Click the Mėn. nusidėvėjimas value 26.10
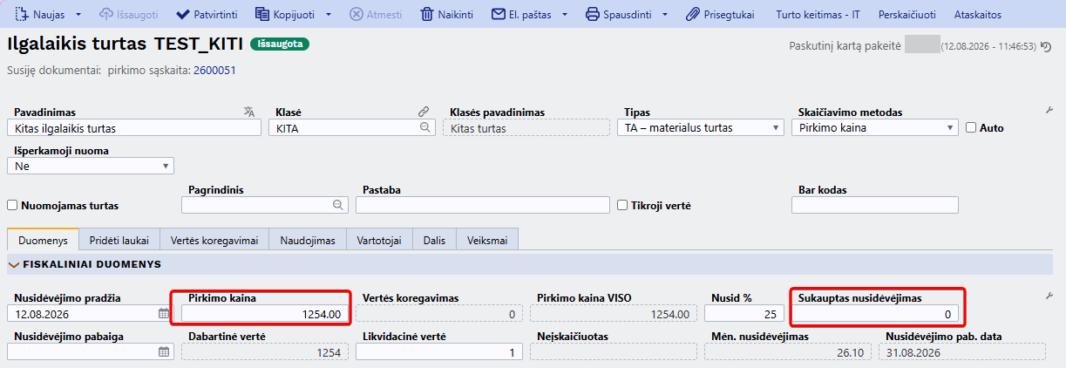The image size is (1066, 368). click(x=788, y=352)
